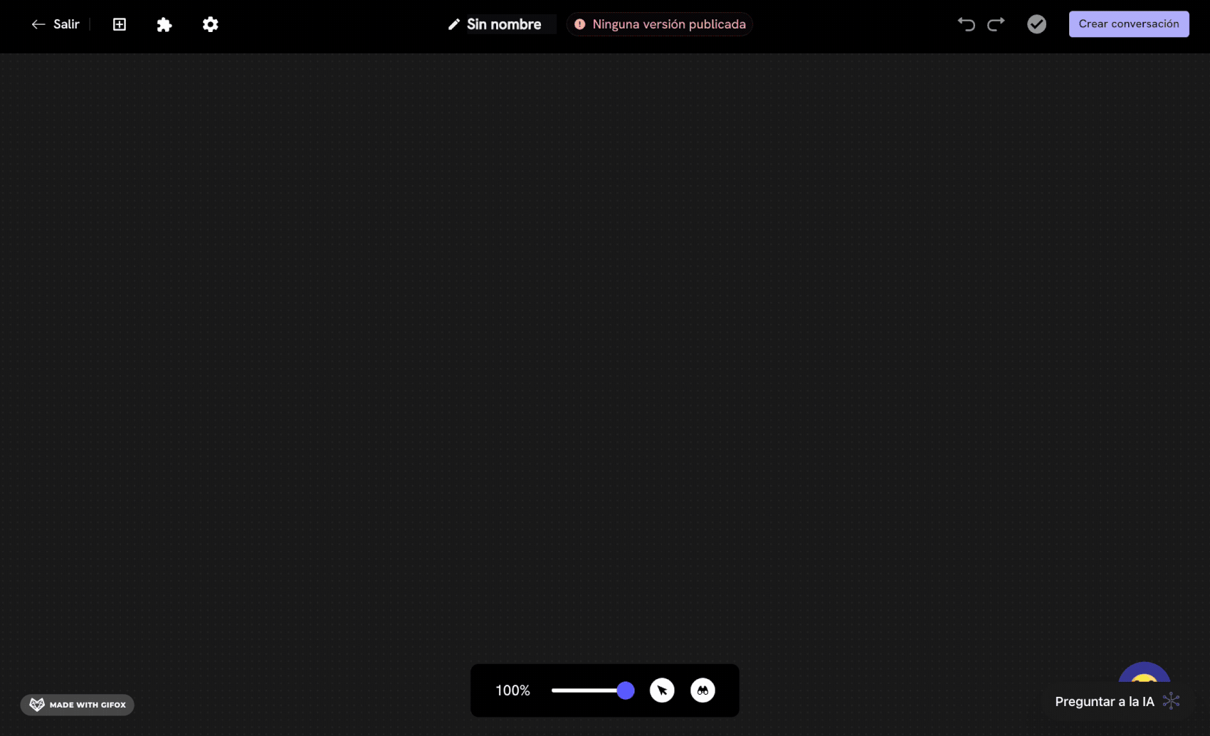Click the alert icon in the version badge
This screenshot has width=1210, height=736.
[x=579, y=23]
